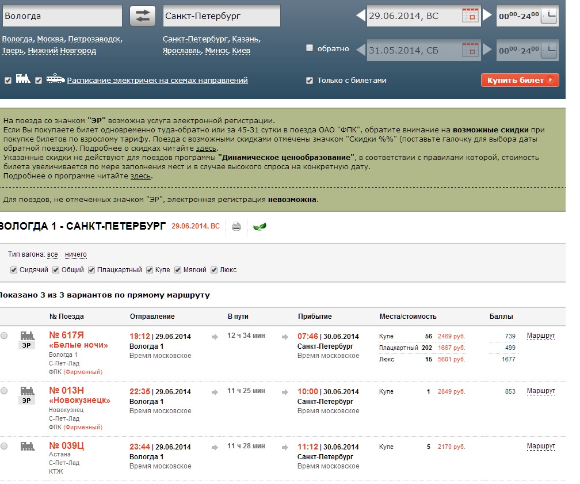Click the departure time clock icon
Viewport: 580px width, 484px height.
549,16
